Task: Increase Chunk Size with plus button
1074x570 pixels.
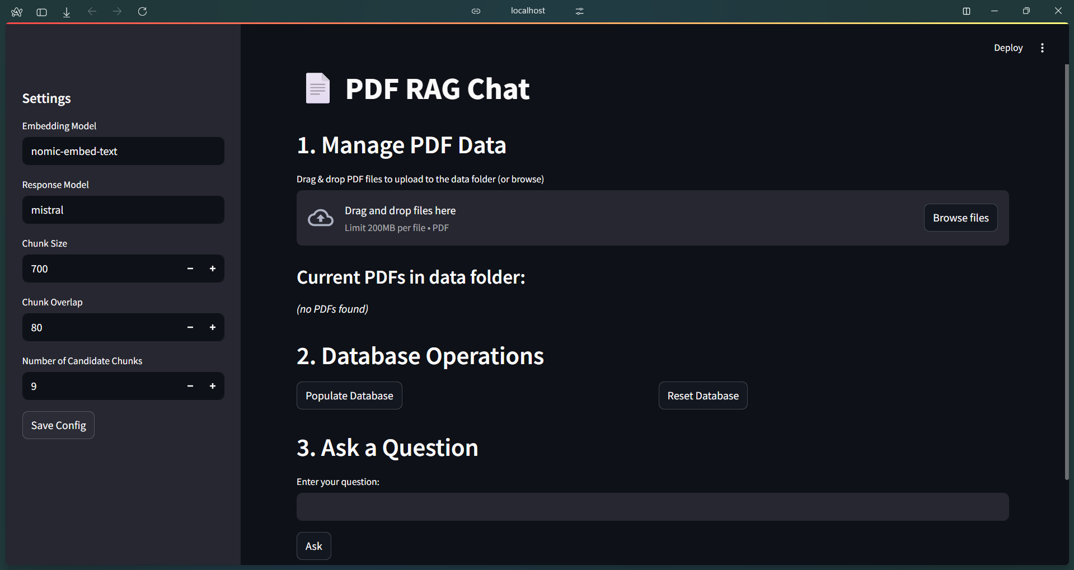Action: point(213,269)
